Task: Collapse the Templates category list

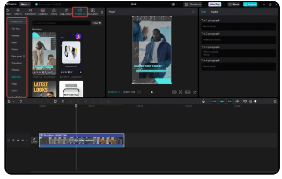Action: [16, 21]
